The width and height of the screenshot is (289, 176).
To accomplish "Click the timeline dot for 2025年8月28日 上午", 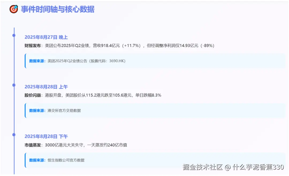I will (x=14, y=85).
